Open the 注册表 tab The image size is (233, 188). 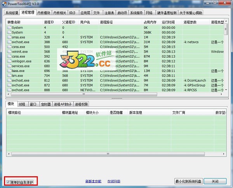tap(109, 13)
